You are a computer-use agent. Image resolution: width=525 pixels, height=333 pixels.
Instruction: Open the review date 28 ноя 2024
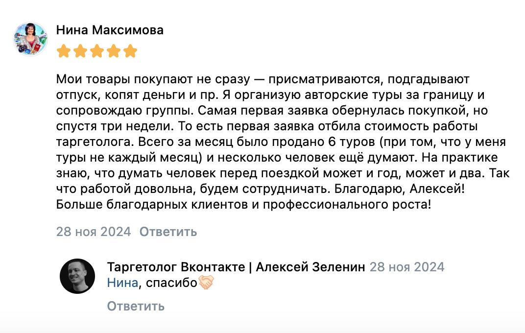(94, 232)
